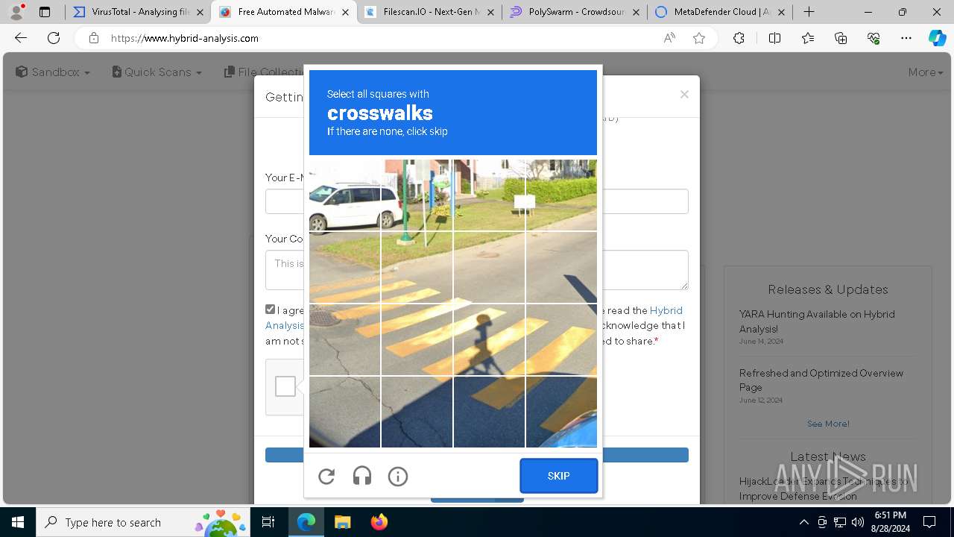The image size is (954, 537).
Task: Refresh the current page
Action: pyautogui.click(x=54, y=38)
